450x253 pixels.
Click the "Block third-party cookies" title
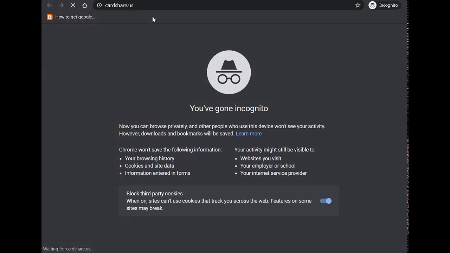tap(154, 194)
